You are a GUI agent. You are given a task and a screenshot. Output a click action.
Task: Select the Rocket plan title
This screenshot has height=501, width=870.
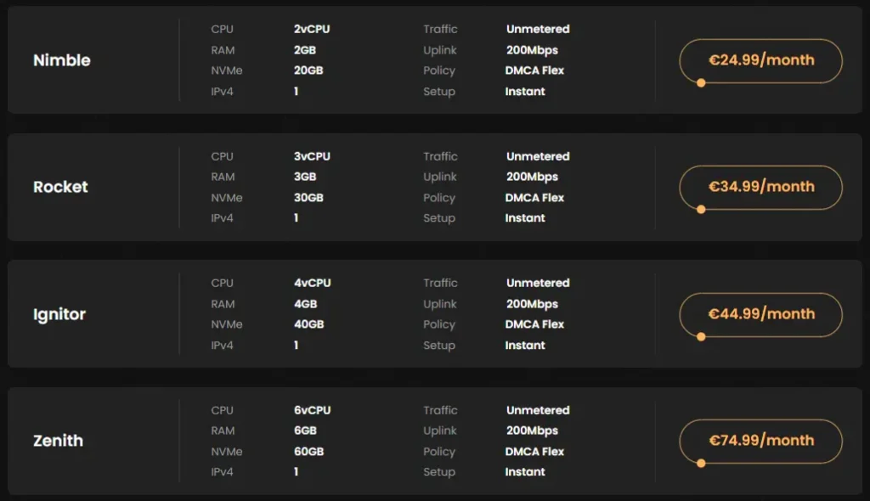click(x=60, y=187)
